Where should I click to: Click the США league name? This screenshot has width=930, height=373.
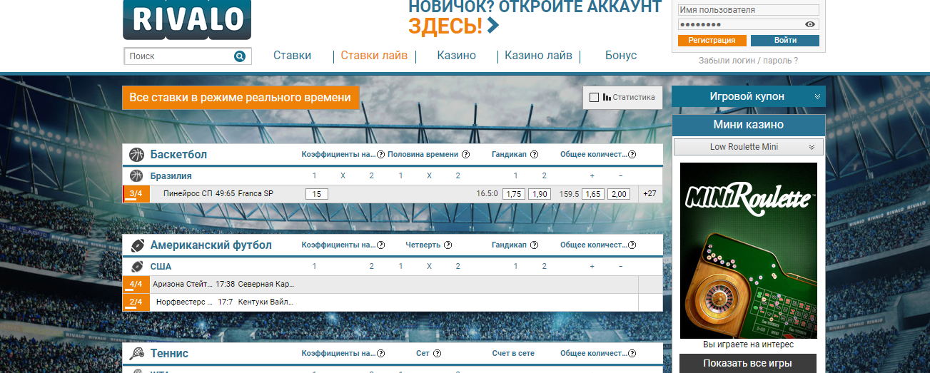click(x=161, y=266)
